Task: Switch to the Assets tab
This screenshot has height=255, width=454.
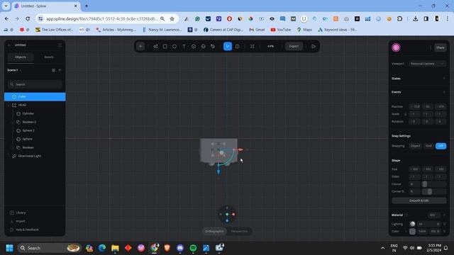Action: 49,57
